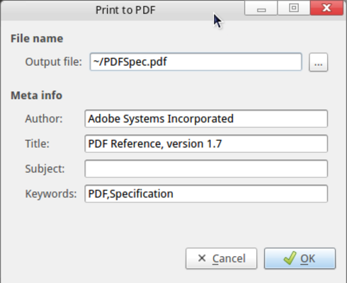Click the File name section heading
Viewport: 347px width, 283px height.
click(x=37, y=38)
